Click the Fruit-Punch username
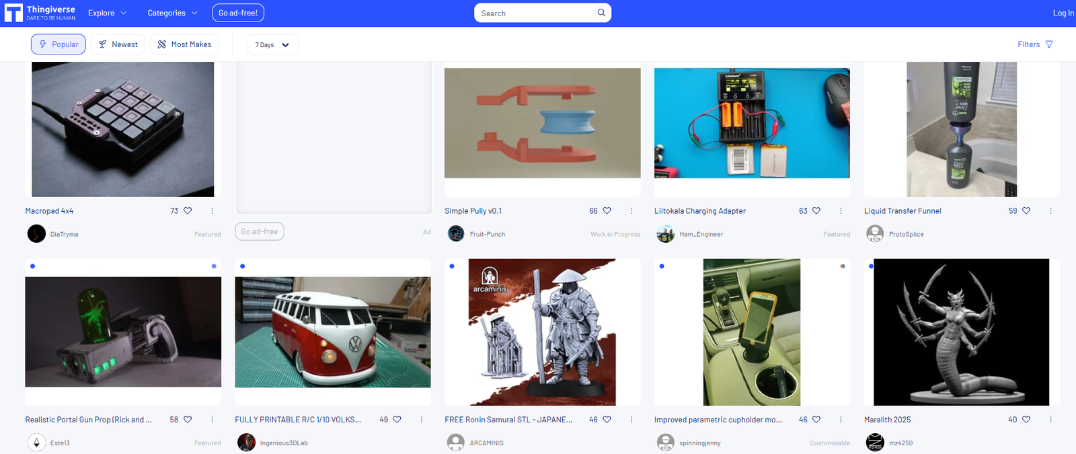This screenshot has height=454, width=1076. (x=488, y=234)
